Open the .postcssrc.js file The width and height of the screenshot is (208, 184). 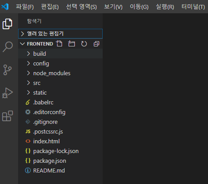pos(60,131)
